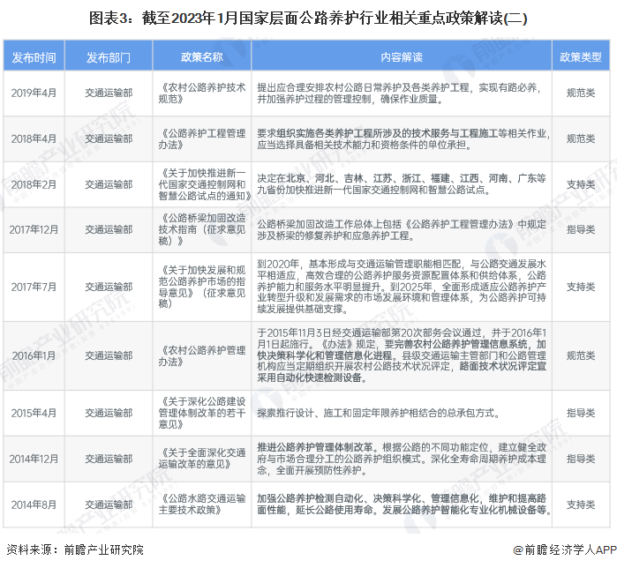Click the 2016年1月 date cell
Viewport: 617px width, 568px height.
[x=34, y=355]
